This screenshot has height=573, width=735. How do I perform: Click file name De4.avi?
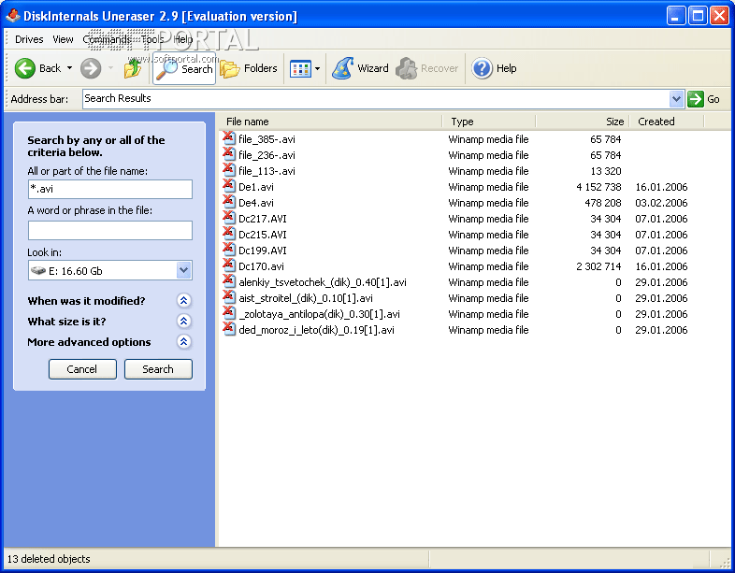(x=256, y=203)
